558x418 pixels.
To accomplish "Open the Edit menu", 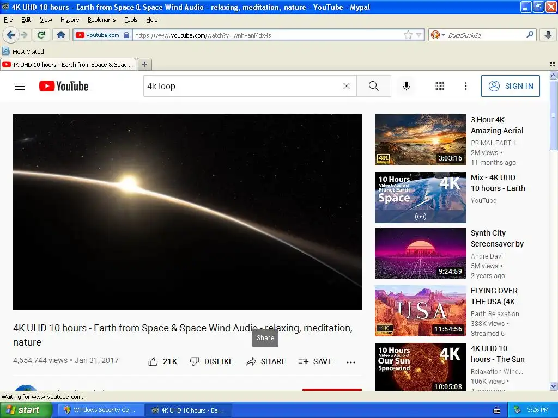I will 26,20.
